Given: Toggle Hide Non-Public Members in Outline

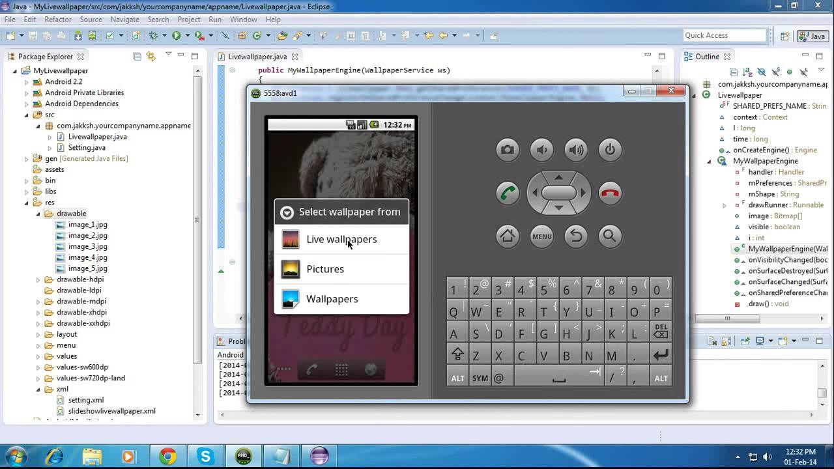Looking at the screenshot, I should pos(789,72).
